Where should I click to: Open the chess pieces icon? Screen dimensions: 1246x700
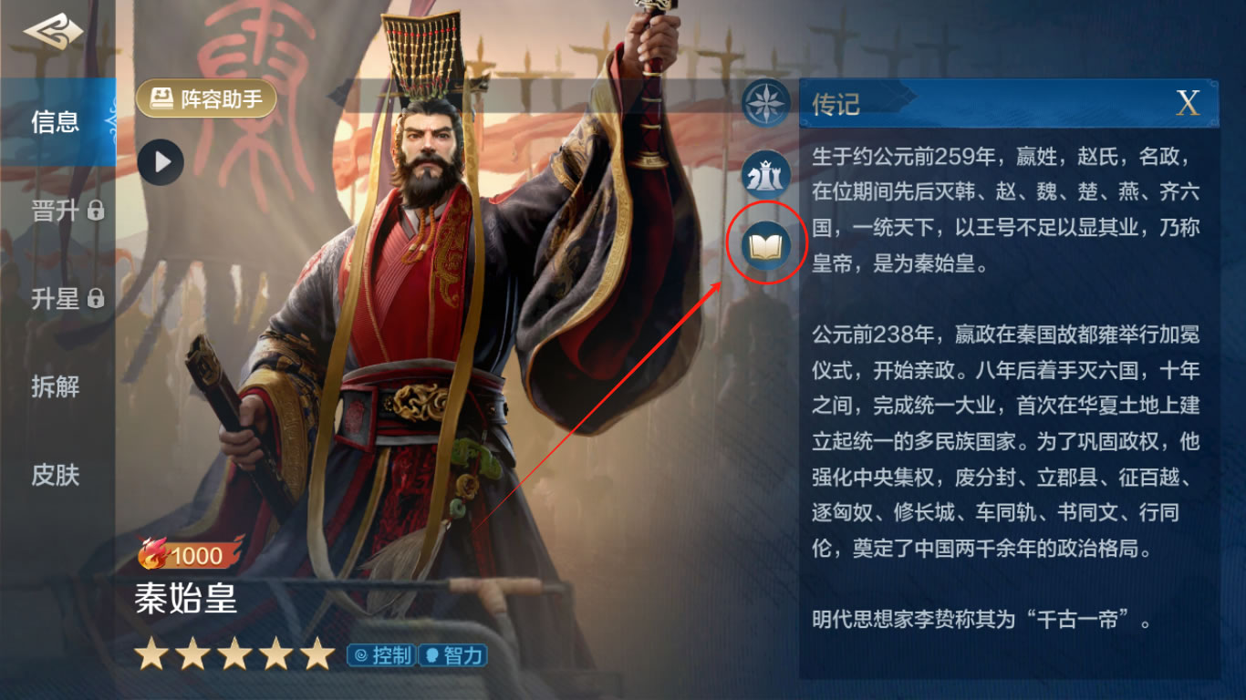(764, 174)
